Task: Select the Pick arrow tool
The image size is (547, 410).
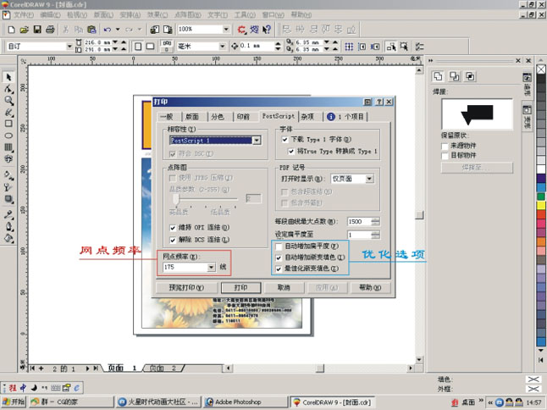Action: [x=8, y=76]
